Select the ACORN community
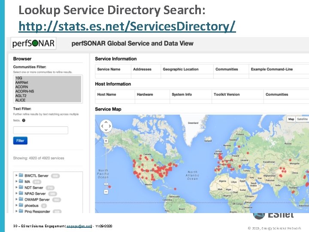The image size is (309, 232). point(48,87)
